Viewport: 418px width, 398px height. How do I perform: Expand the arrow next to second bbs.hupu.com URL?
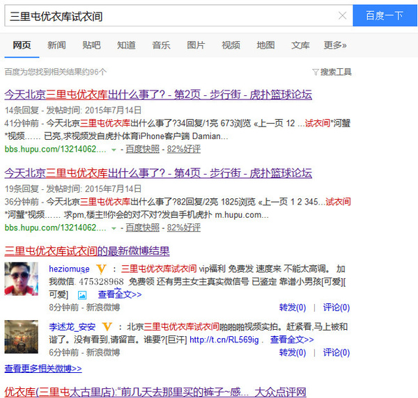tap(113, 228)
